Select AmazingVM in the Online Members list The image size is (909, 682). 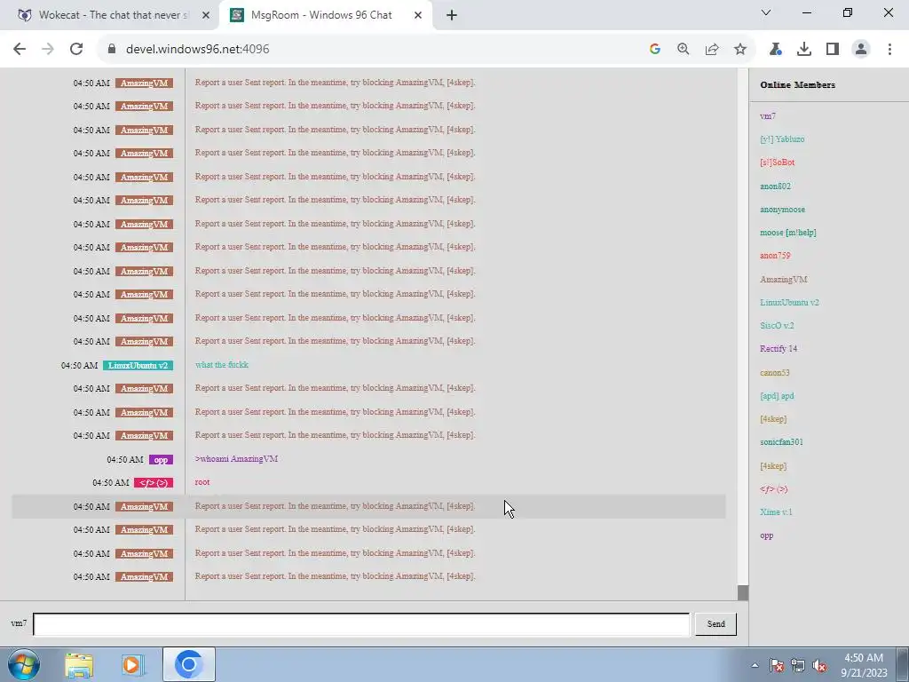783,280
